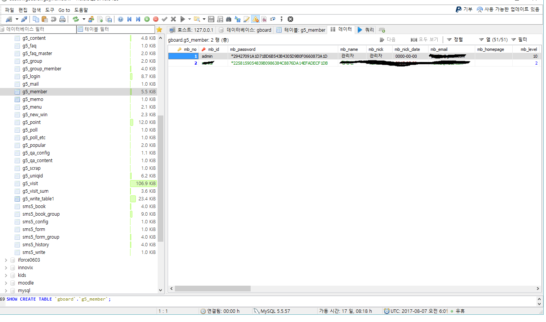Expand the iforce0603 database node
546x322 pixels.
(x=6, y=260)
